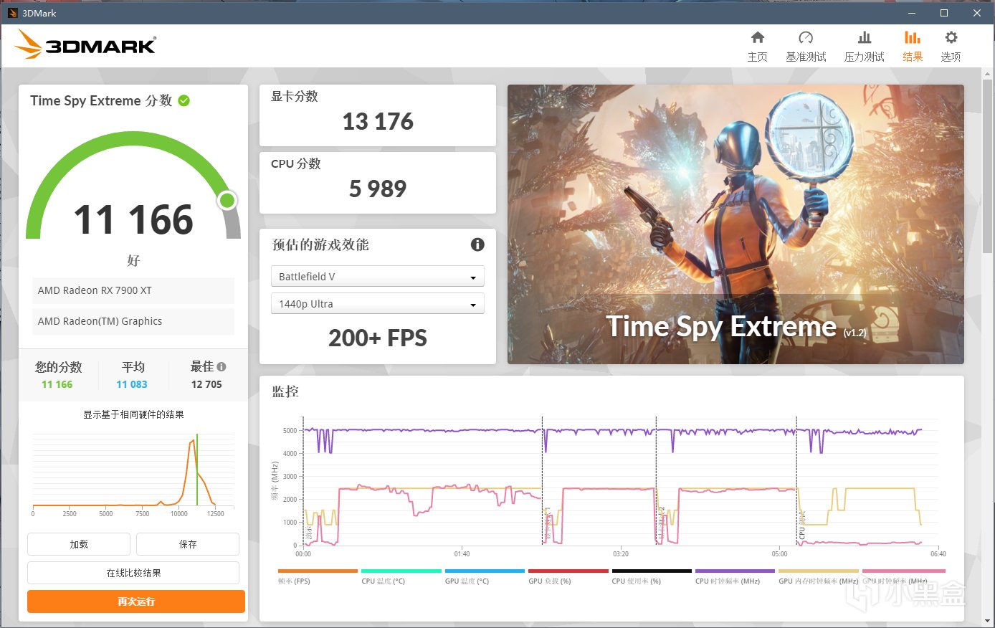Click the 最佳 score 12 705

pyautogui.click(x=206, y=384)
